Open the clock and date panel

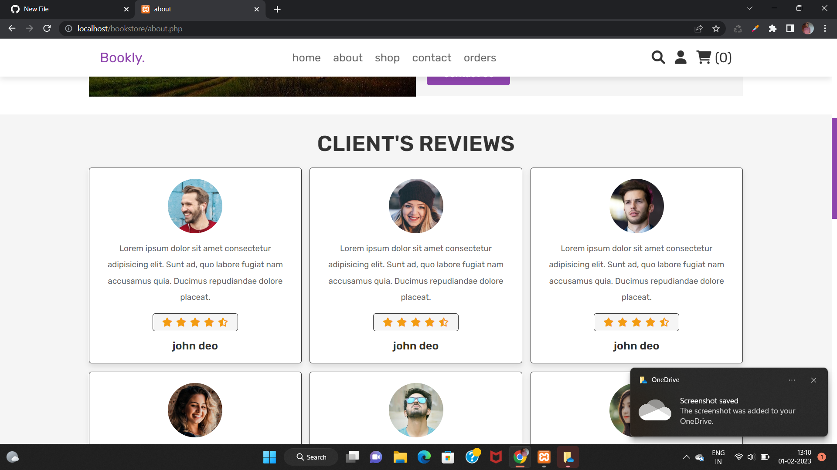794,457
